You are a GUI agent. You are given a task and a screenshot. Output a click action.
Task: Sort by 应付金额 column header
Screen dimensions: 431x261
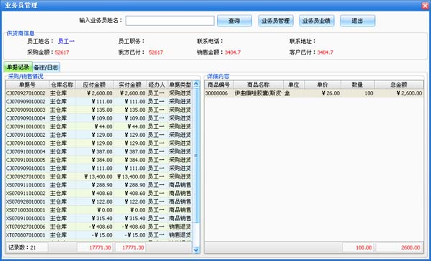(x=95, y=85)
